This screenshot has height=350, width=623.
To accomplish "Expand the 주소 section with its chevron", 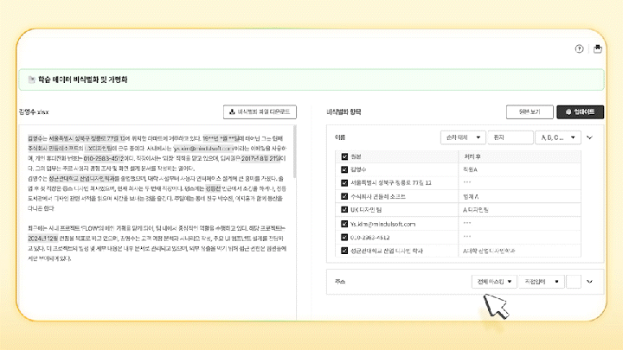I will pos(589,282).
